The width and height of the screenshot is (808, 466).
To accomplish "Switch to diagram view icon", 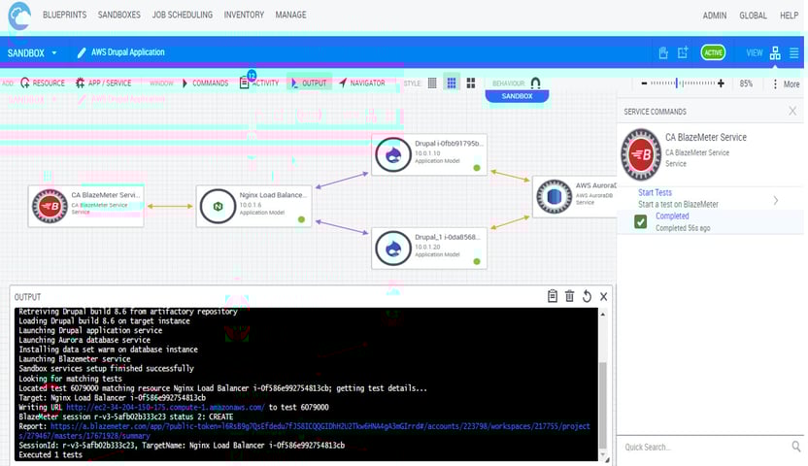I will click(775, 52).
